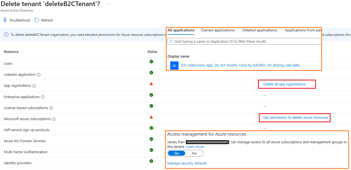351x170 pixels.
Task: Set access management toggle to No
Action: 194,153
